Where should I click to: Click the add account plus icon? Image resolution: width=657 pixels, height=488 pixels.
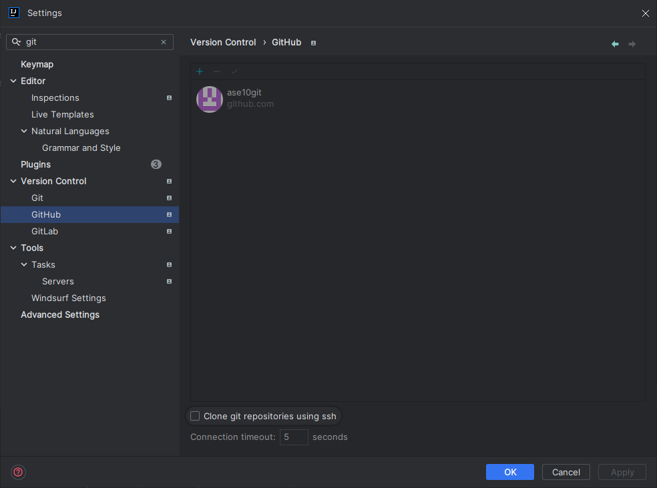[x=200, y=71]
